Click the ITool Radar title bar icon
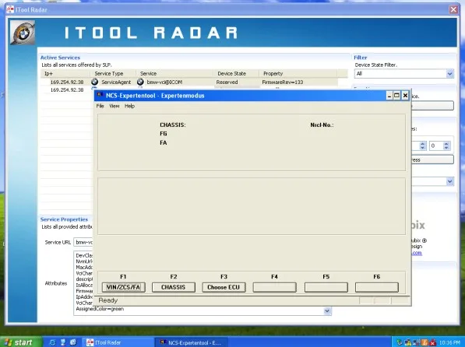 [10, 9]
